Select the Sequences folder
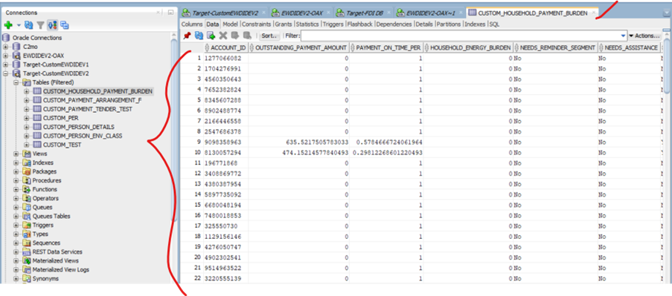Screen dimensions: 672x296 (x=46, y=243)
